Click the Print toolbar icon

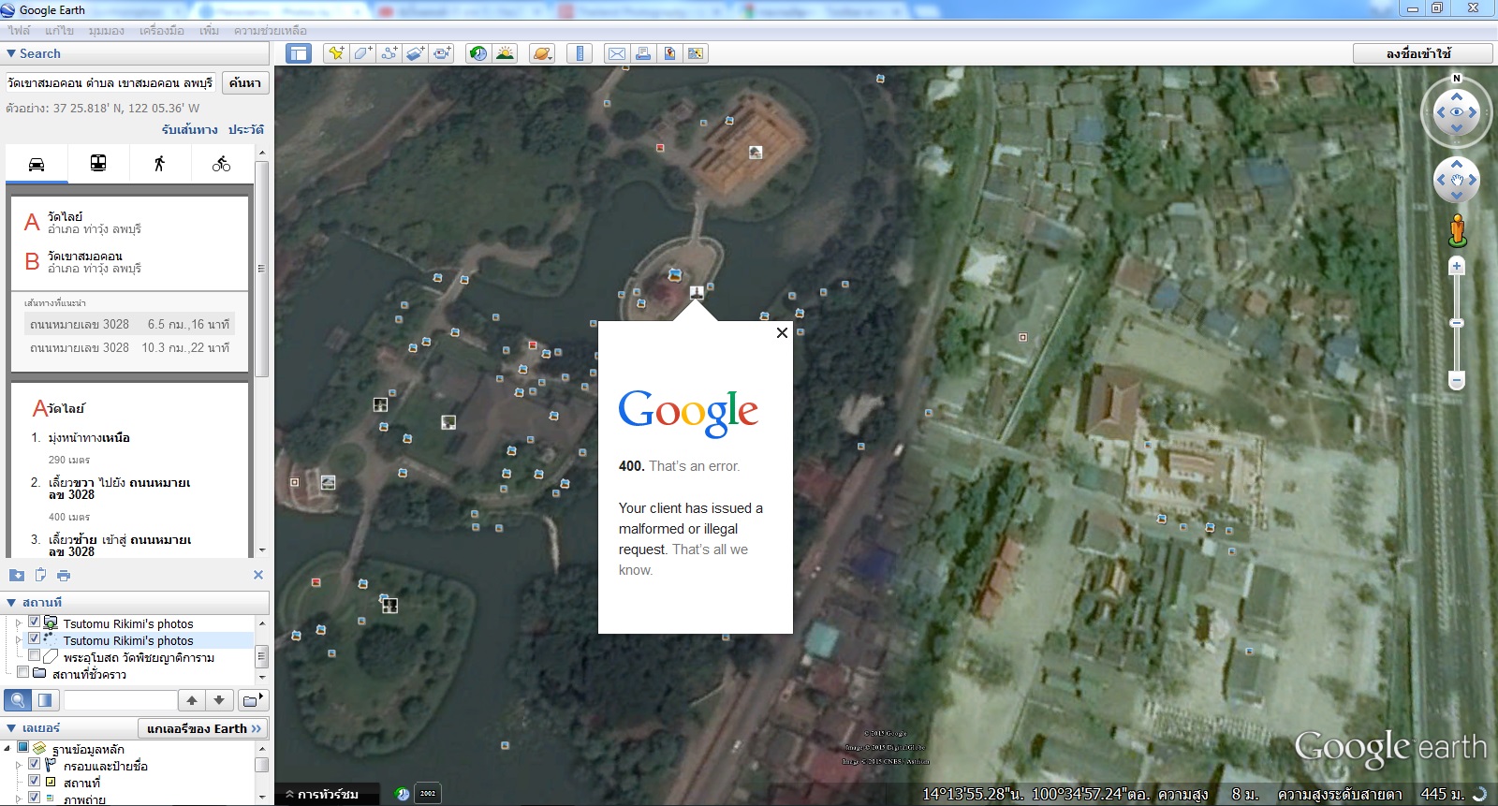tap(643, 53)
